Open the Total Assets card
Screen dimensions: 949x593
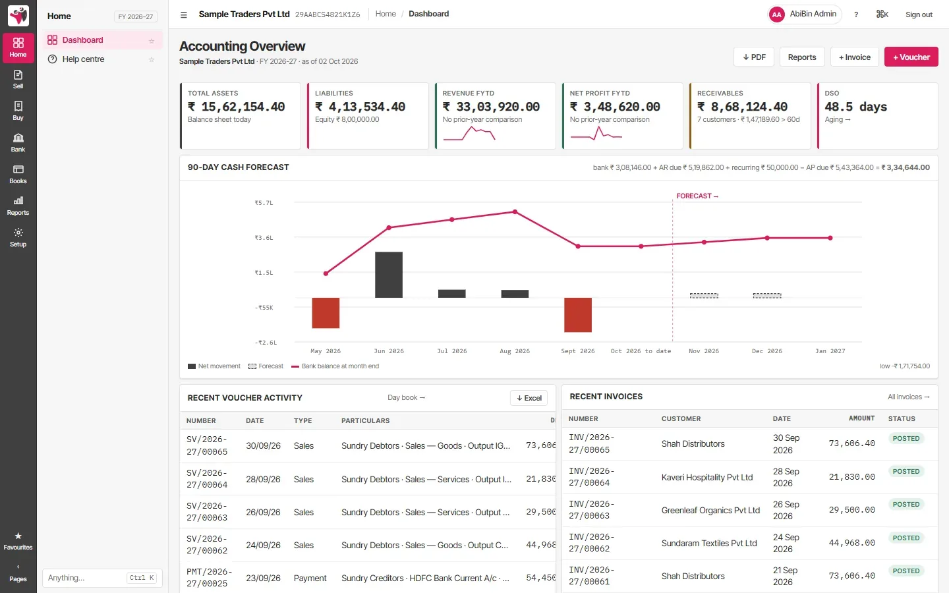(x=241, y=116)
